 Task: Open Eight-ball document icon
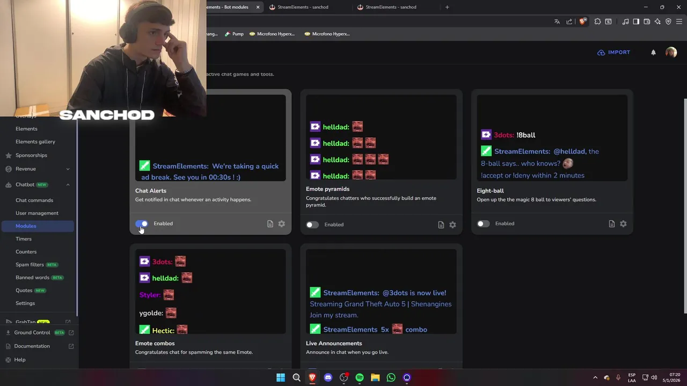click(x=611, y=224)
